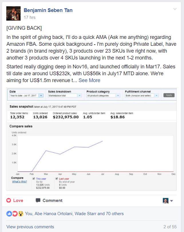Click Benjamin Seben Tan's profile picture
Image resolution: width=184 pixels, height=232 pixels.
click(13, 13)
